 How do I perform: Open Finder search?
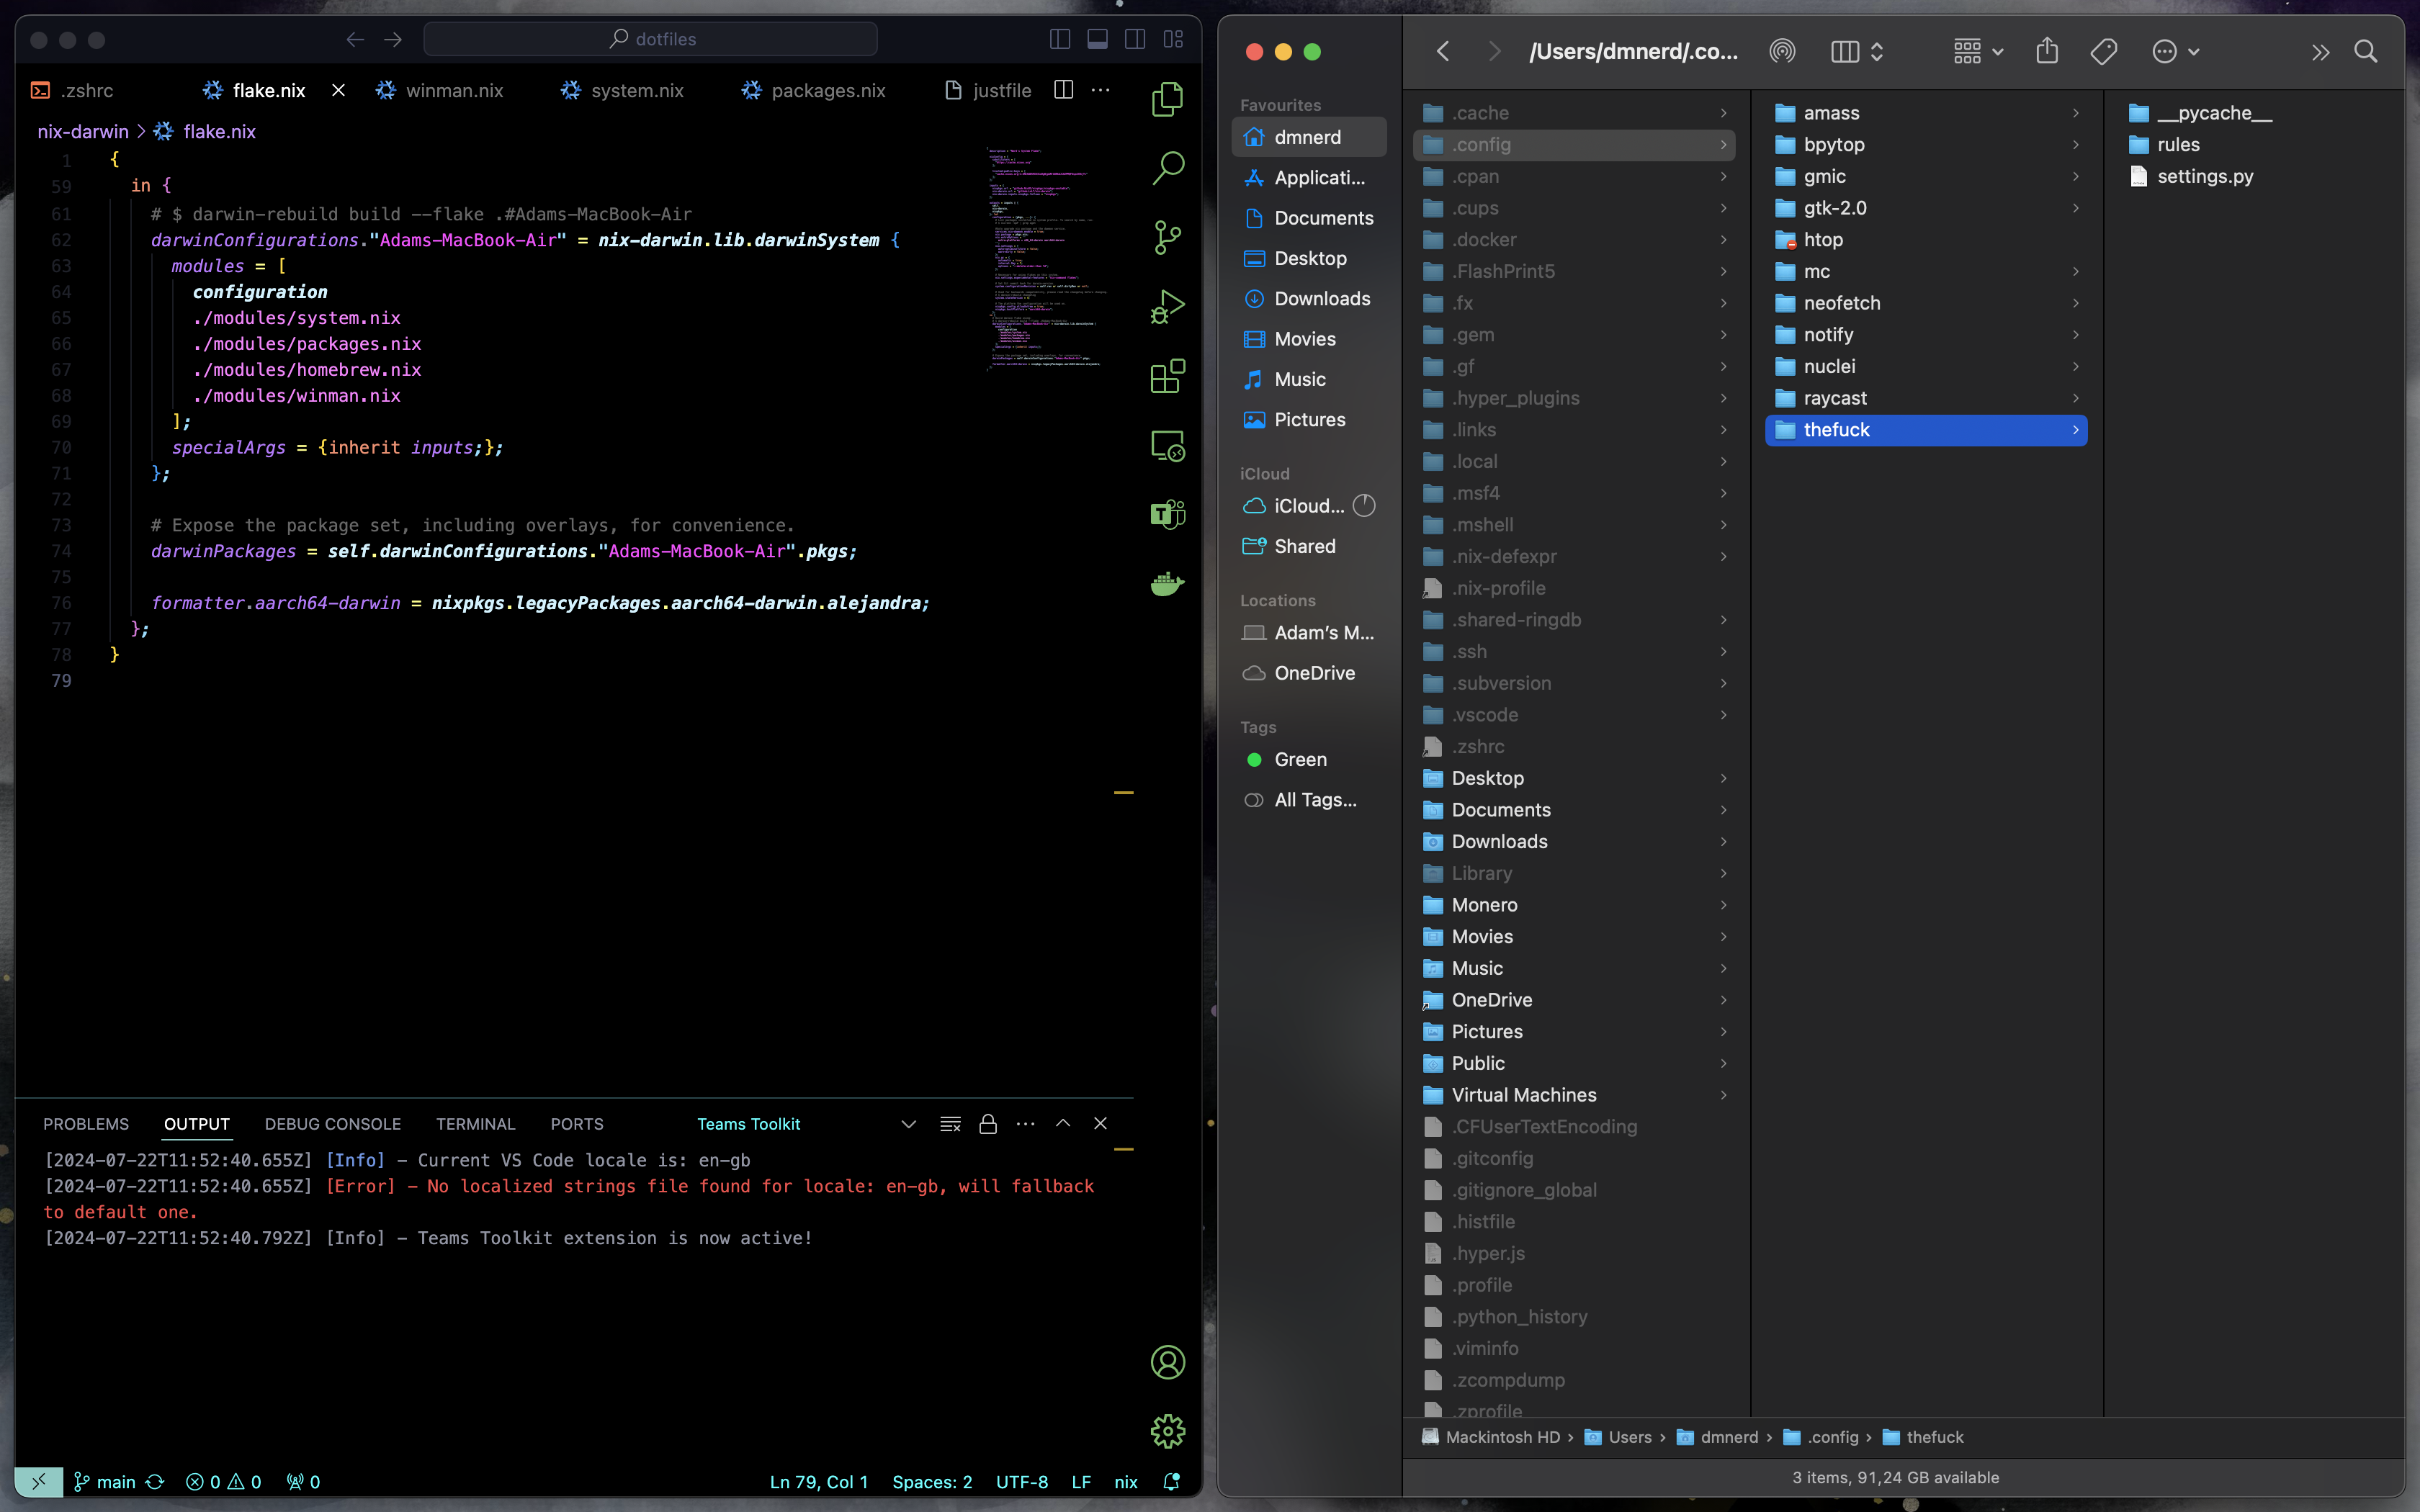point(2366,51)
